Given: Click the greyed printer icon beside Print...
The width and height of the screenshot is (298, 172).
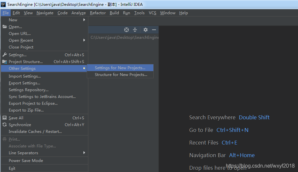Looking at the screenshot, I should point(5,139).
